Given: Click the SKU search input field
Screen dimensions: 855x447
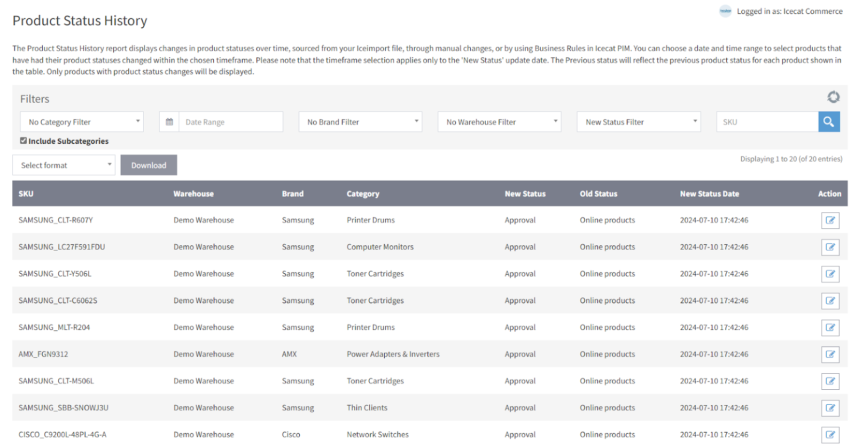Looking at the screenshot, I should (767, 122).
